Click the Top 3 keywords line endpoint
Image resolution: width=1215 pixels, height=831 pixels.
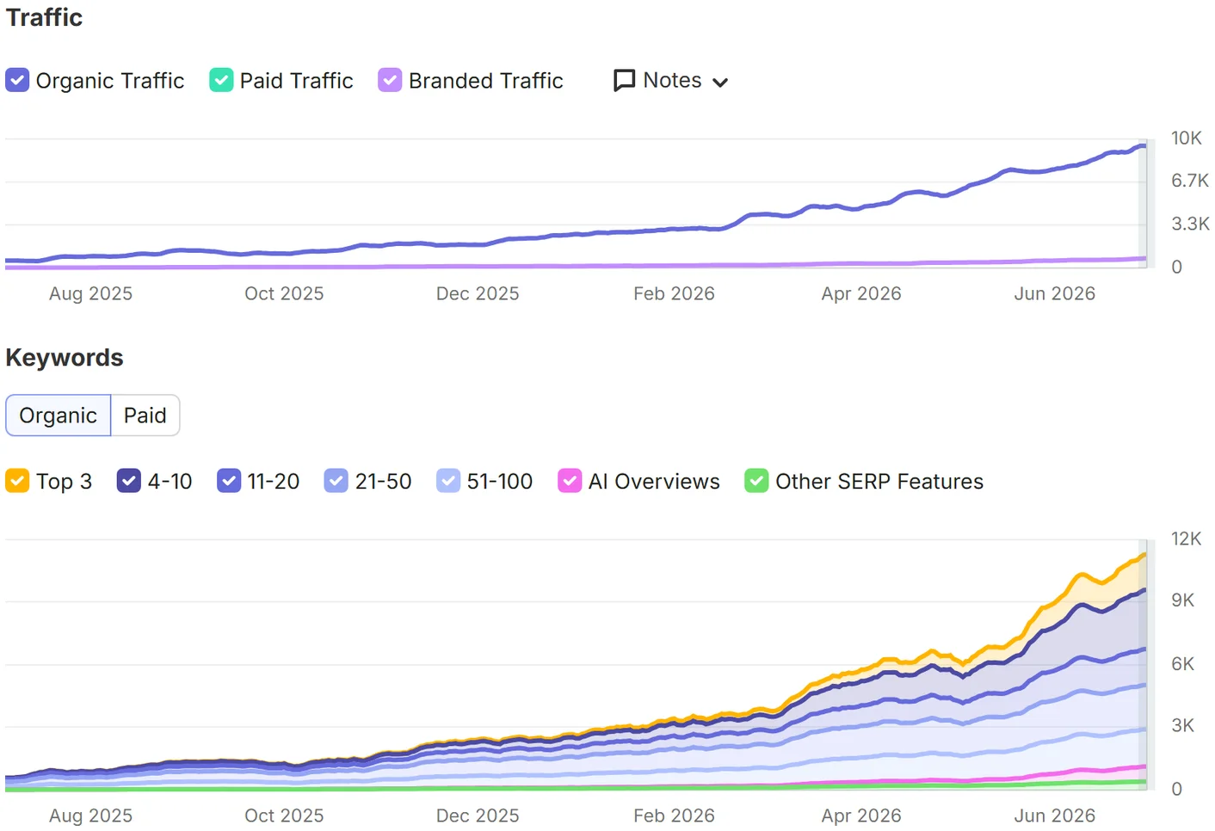(x=1144, y=556)
